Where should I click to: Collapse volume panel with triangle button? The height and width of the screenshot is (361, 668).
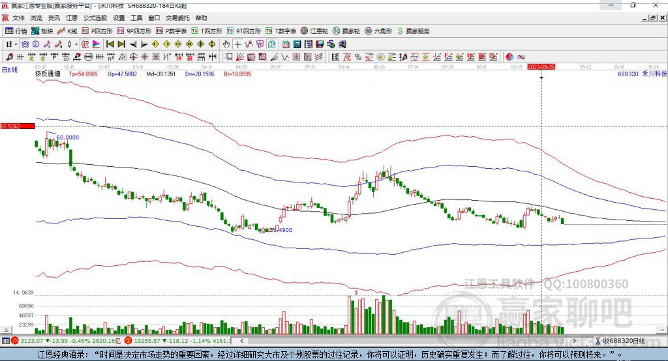pyautogui.click(x=6, y=330)
